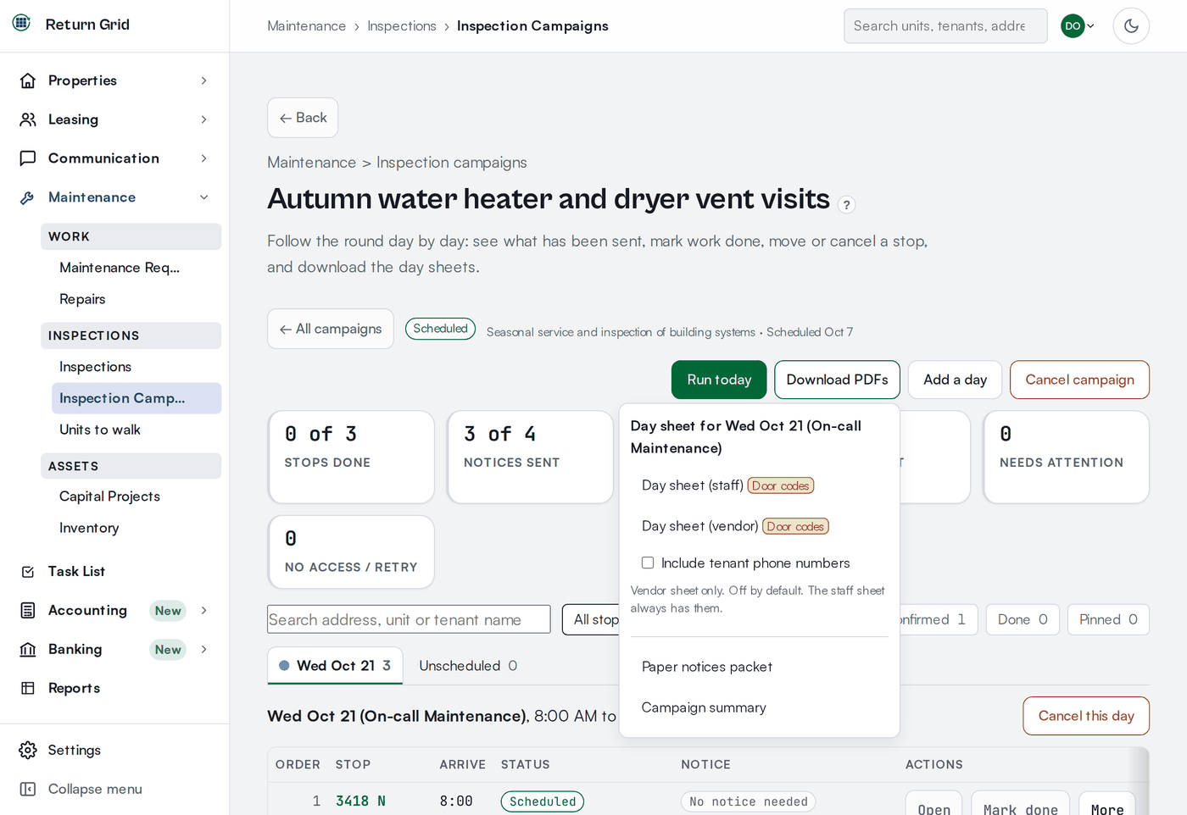The image size is (1187, 815).
Task: Choose Campaign summary in the download menu
Action: click(759, 707)
